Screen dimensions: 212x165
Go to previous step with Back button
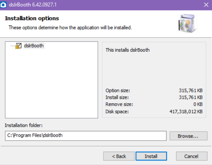(119, 156)
